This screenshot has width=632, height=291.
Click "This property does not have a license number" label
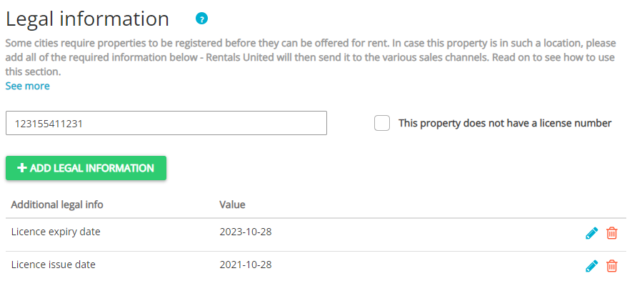(505, 123)
